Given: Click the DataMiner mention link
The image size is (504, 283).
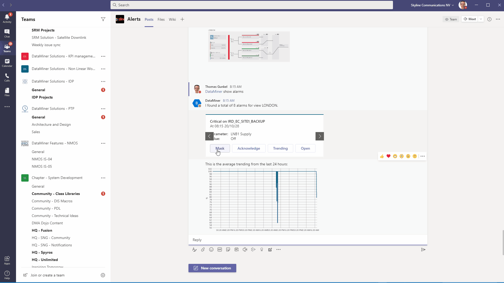Looking at the screenshot, I should coord(214,91).
